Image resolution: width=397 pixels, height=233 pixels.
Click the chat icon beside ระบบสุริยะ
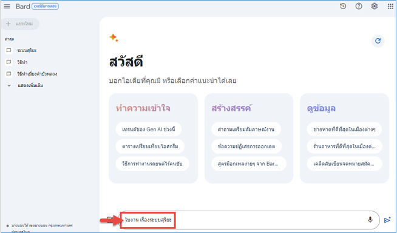click(9, 50)
